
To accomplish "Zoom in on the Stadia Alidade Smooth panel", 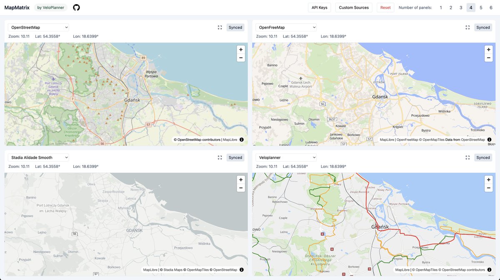I will pyautogui.click(x=241, y=179).
